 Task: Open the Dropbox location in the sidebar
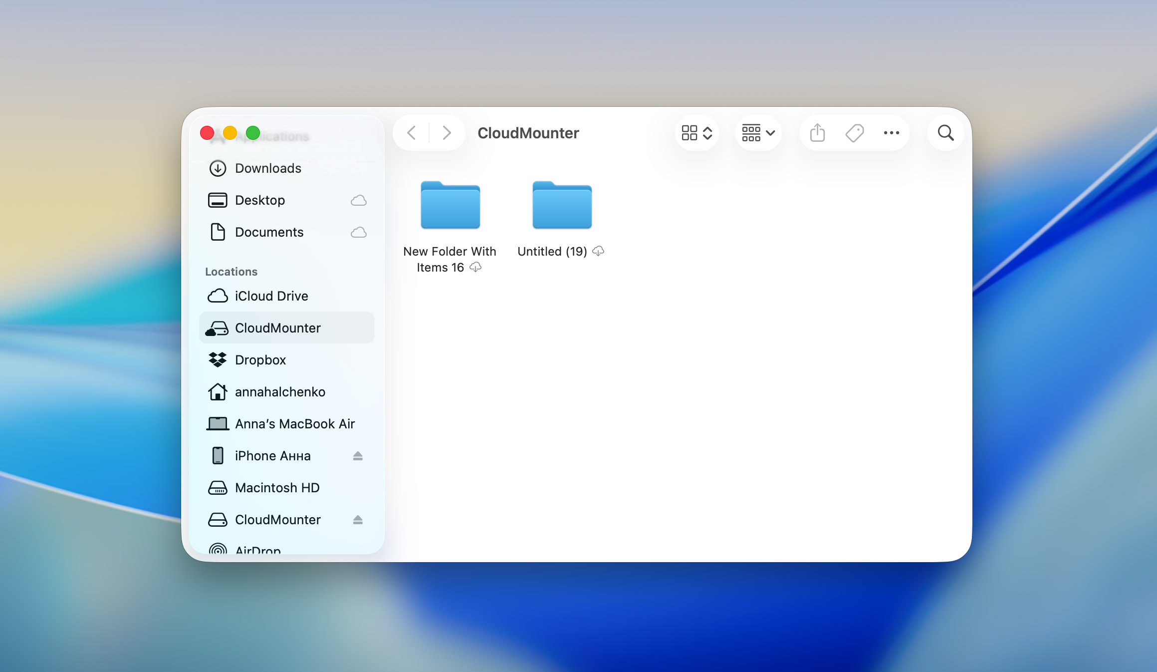point(260,359)
